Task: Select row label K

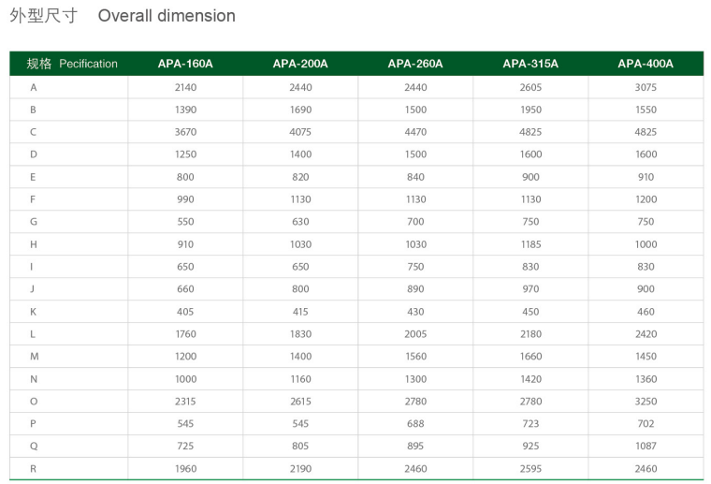Action: (34, 312)
